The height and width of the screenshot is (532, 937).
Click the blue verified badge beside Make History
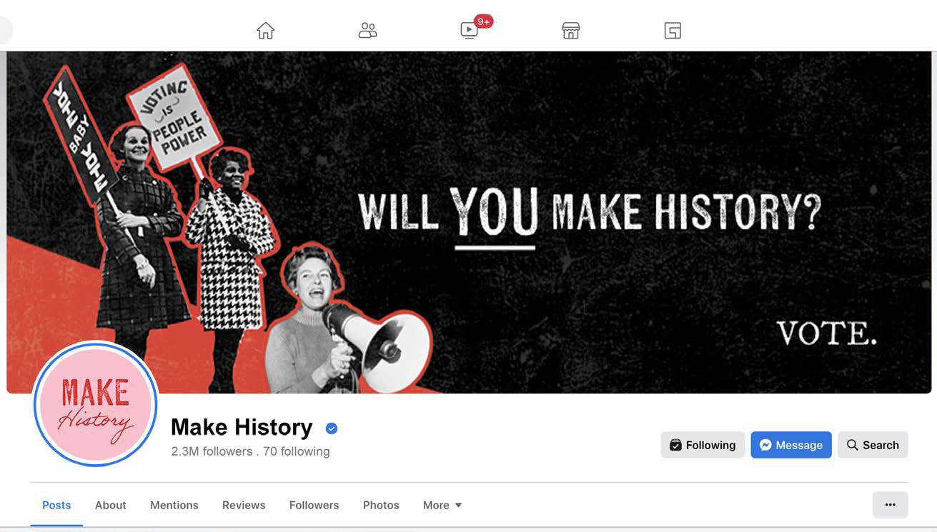pos(331,428)
